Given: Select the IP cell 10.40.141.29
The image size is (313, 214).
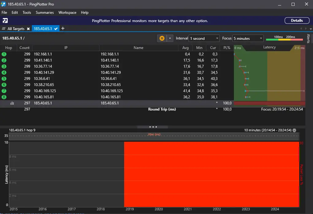Looking at the screenshot, I should tap(44, 73).
